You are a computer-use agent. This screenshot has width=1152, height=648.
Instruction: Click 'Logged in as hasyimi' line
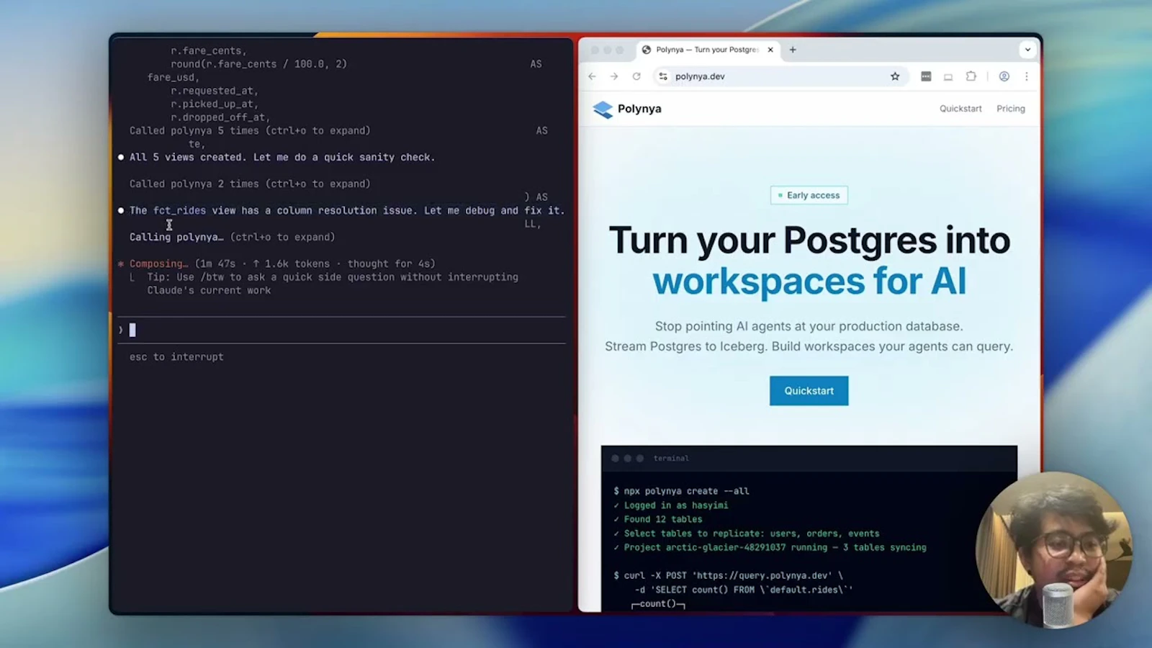[671, 505]
